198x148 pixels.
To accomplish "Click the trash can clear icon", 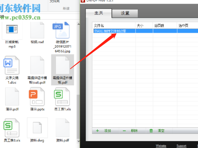I will [151, 131].
